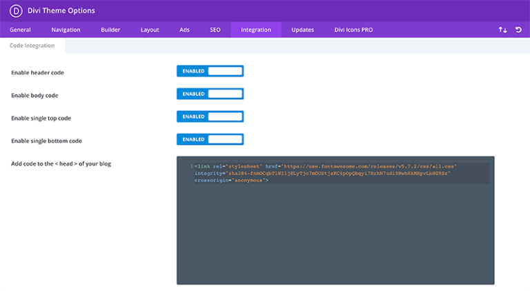Open the General tab

tap(20, 30)
